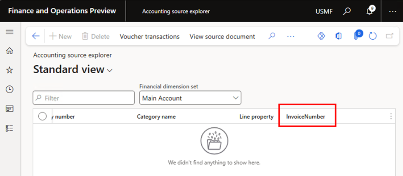
Task: Expand the Standard view dropdown
Action: (109, 70)
